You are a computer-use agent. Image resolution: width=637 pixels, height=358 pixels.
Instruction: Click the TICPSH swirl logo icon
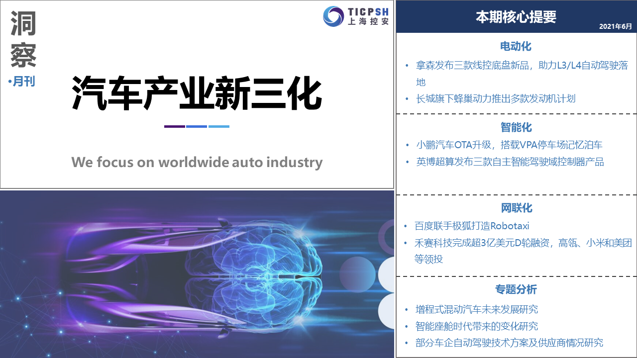tap(333, 16)
